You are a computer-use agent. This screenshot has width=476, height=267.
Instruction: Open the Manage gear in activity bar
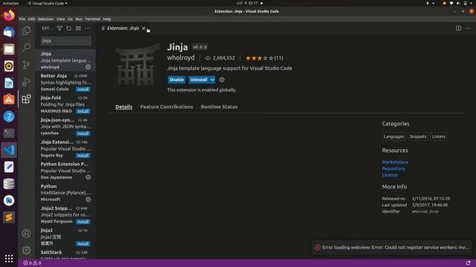(27, 250)
